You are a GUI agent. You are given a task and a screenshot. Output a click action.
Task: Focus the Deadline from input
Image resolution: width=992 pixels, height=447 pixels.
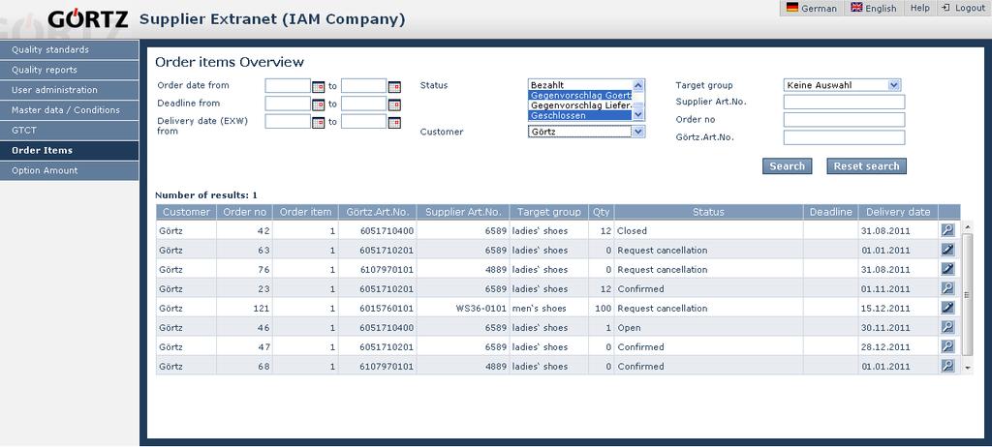tap(288, 104)
